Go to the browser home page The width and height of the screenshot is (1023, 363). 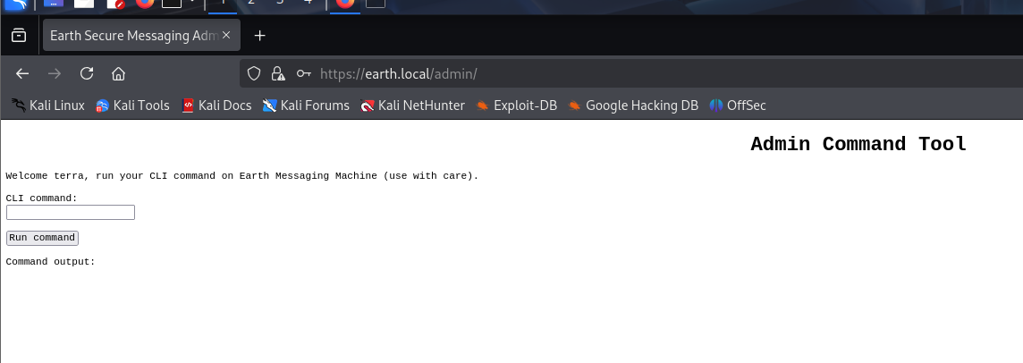tap(118, 73)
